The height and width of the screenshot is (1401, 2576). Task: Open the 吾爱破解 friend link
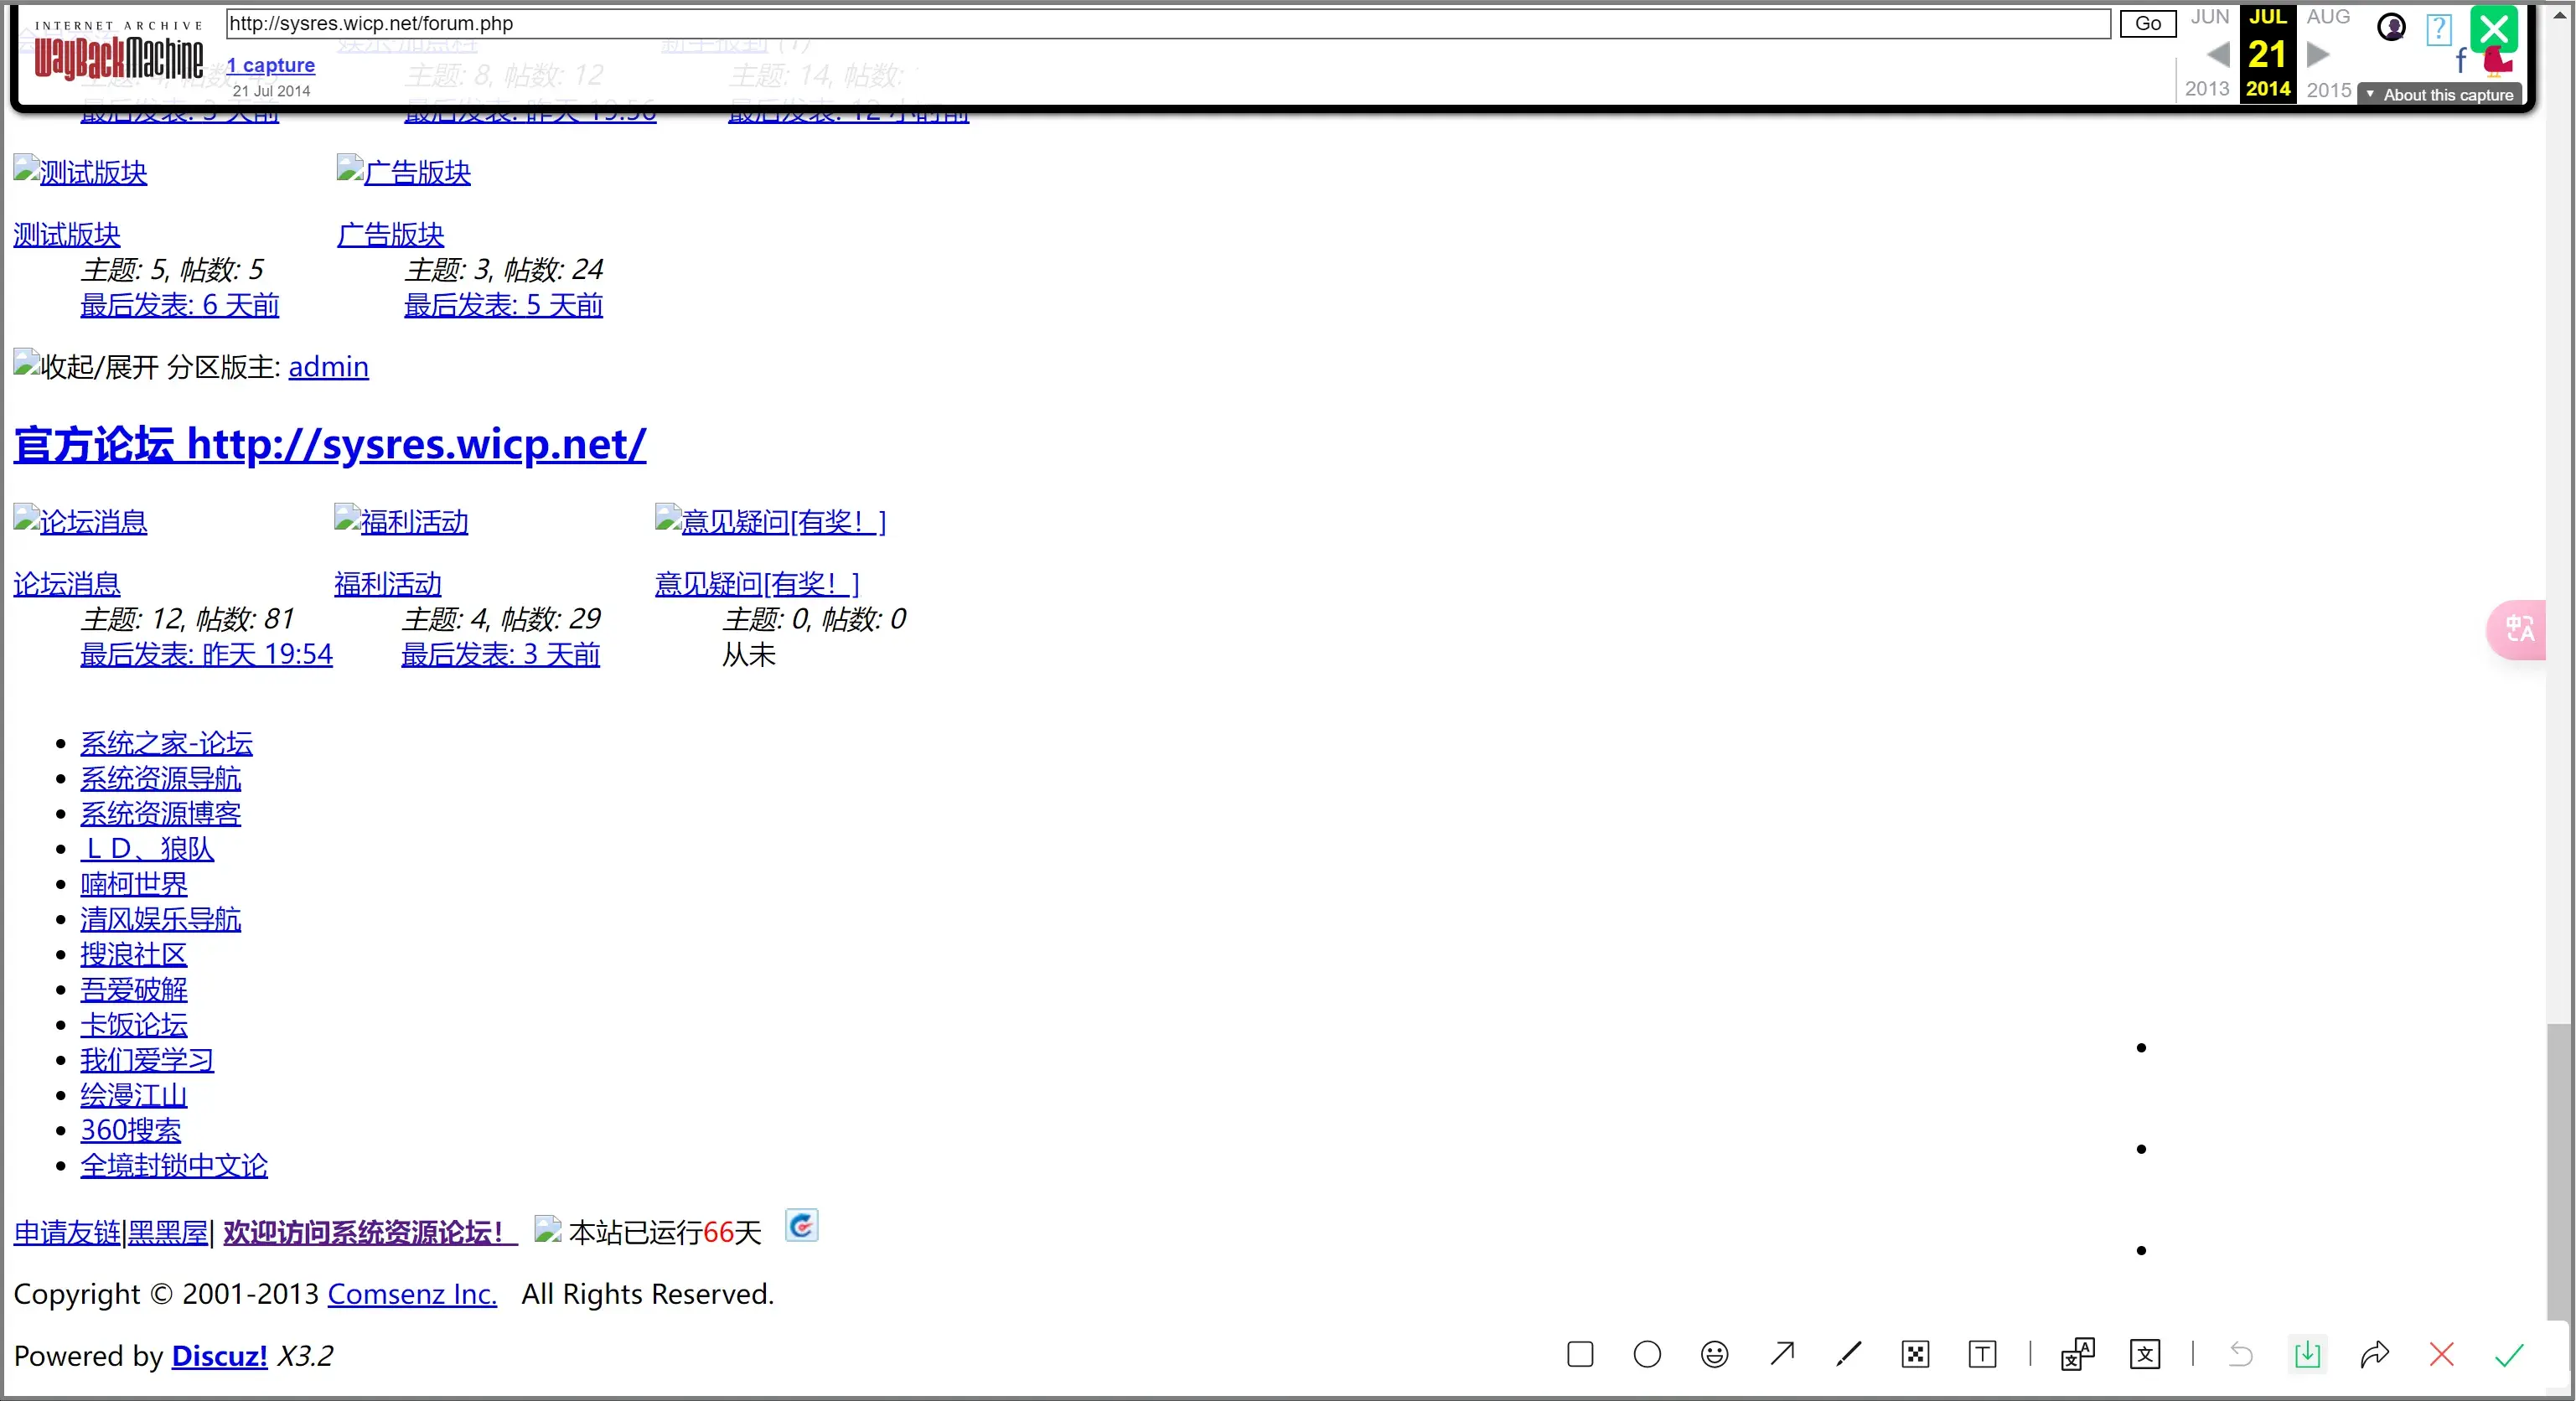point(134,989)
